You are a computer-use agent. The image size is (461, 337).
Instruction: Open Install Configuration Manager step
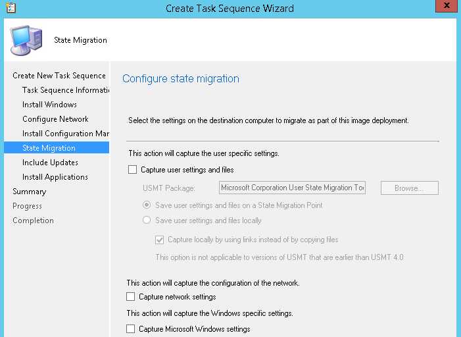pos(65,134)
